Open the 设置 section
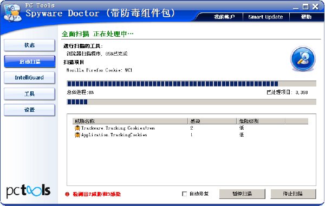This screenshot has width=325, height=206. coord(29,110)
